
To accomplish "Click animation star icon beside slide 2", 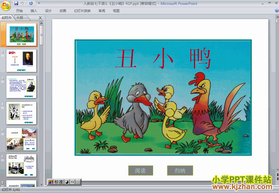I will click(2, 56).
